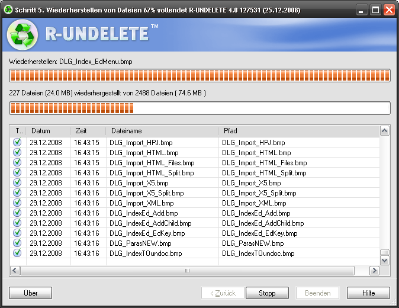The height and width of the screenshot is (308, 399).
Task: Click the Pfad entry DLG_IndexTOundoc.bmp
Action: point(258,254)
